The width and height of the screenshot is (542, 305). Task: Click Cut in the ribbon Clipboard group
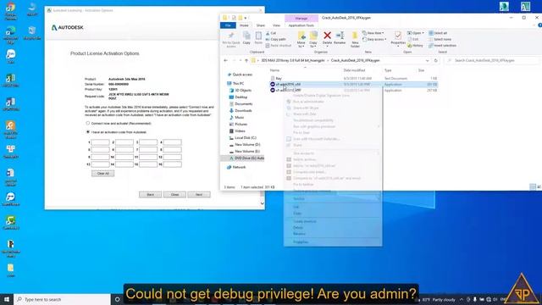click(x=271, y=33)
